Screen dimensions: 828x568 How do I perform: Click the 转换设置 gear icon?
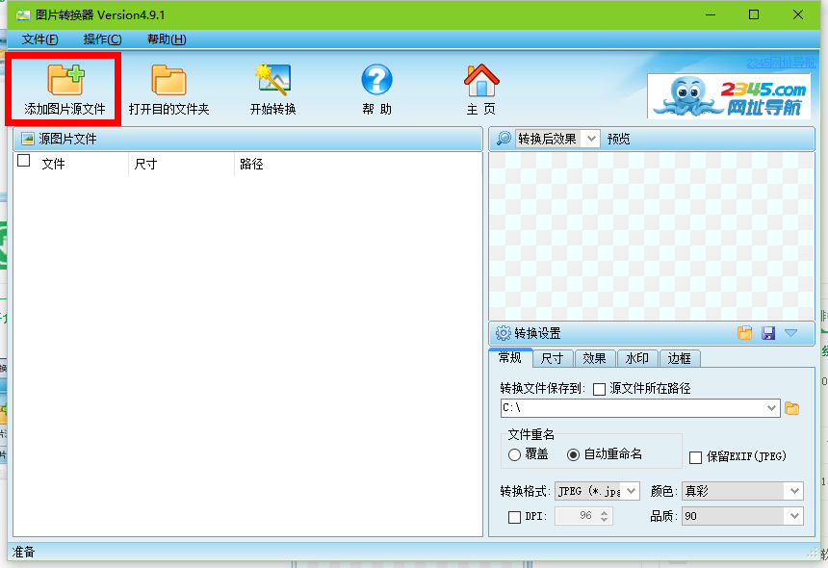click(x=504, y=333)
